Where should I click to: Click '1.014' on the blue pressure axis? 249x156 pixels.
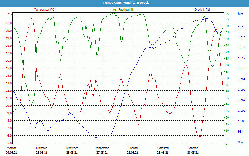242,48
